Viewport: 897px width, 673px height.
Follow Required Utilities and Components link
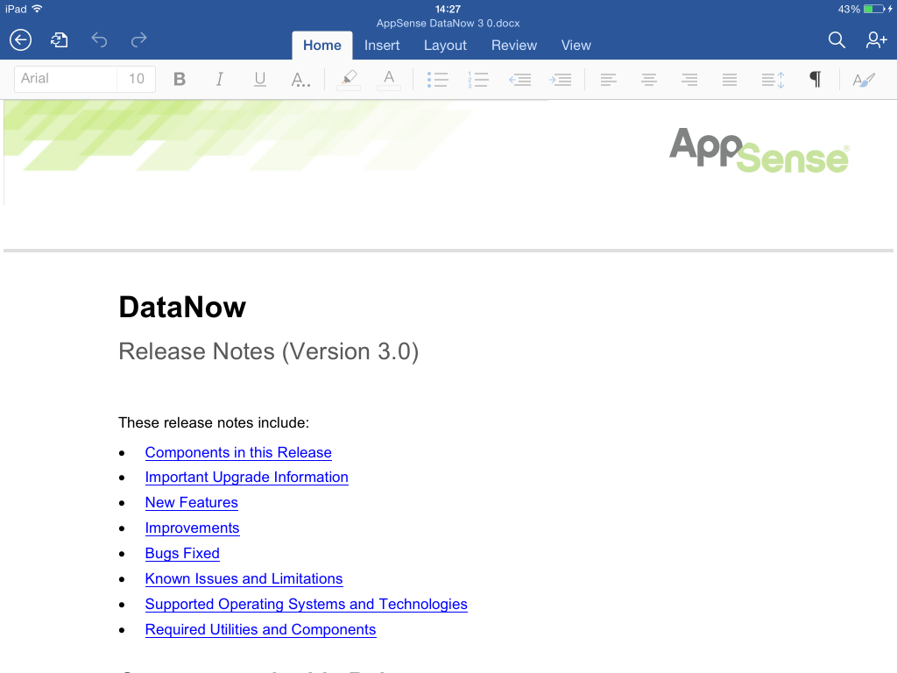pos(261,629)
